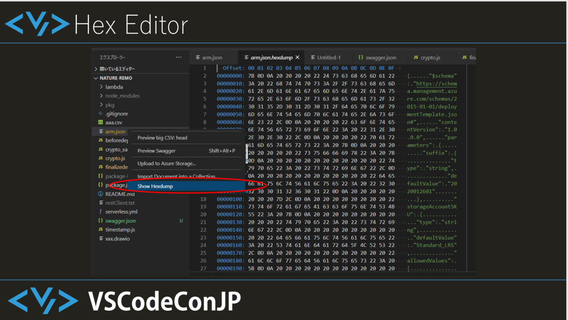Open README.md file
The width and height of the screenshot is (568, 320).
120,194
